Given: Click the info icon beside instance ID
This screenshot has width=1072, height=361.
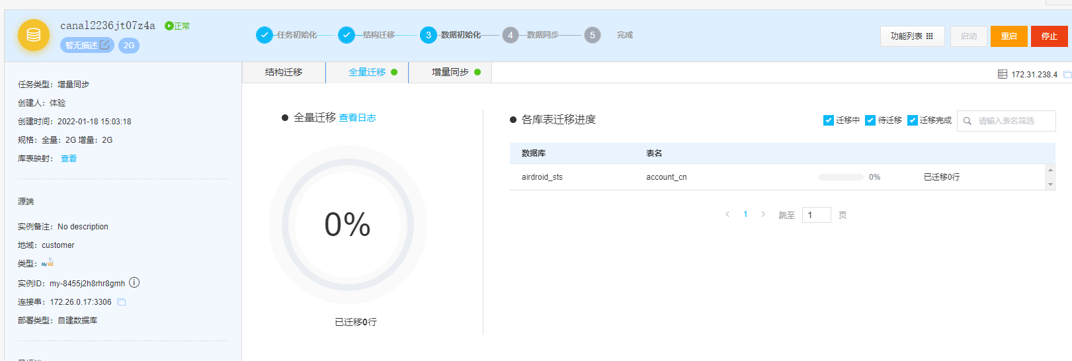Looking at the screenshot, I should (134, 282).
